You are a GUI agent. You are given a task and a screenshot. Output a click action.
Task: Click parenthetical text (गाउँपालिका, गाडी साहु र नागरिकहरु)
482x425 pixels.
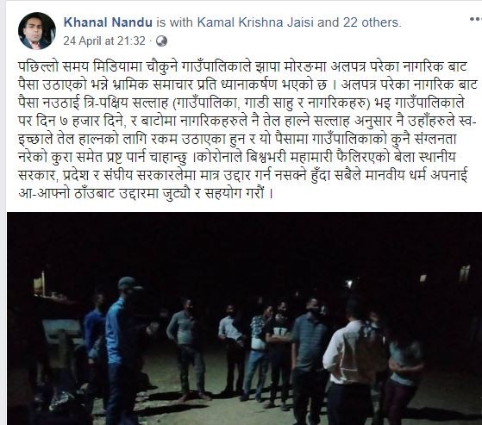[x=272, y=103]
